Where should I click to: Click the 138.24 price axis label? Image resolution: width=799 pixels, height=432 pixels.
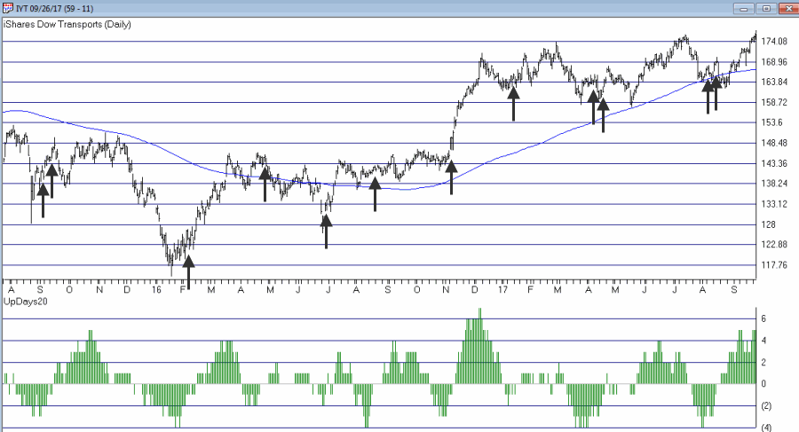774,184
